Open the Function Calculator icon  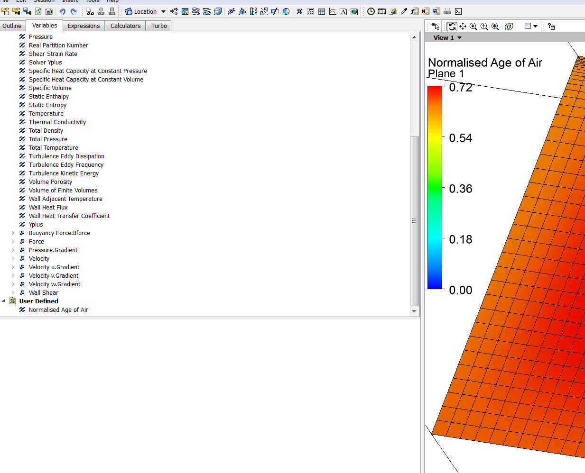(415, 11)
